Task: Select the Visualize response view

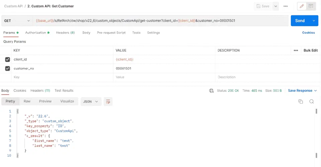Action: 67,101
